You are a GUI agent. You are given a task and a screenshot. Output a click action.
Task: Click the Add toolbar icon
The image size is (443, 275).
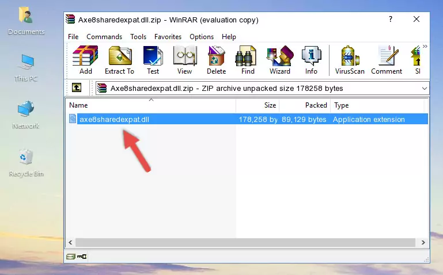pyautogui.click(x=85, y=60)
